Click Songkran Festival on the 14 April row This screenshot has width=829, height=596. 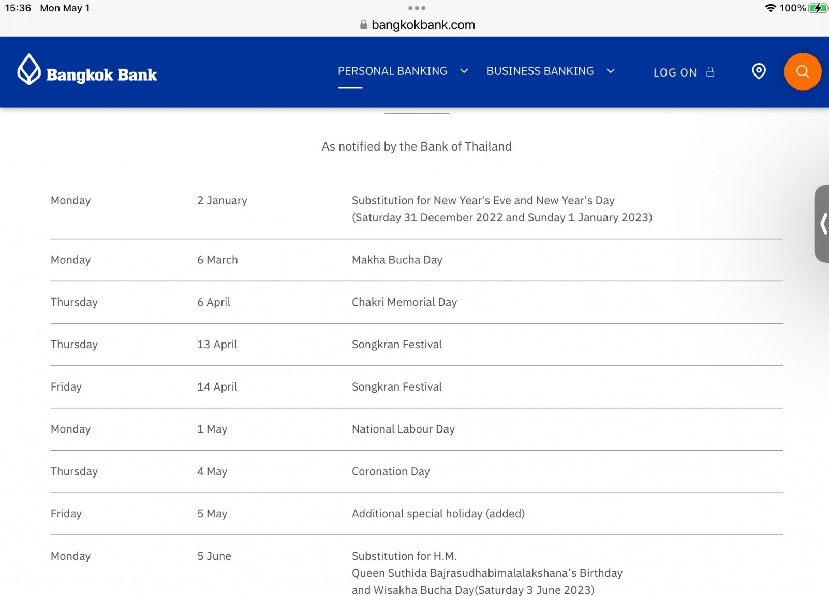coord(397,387)
